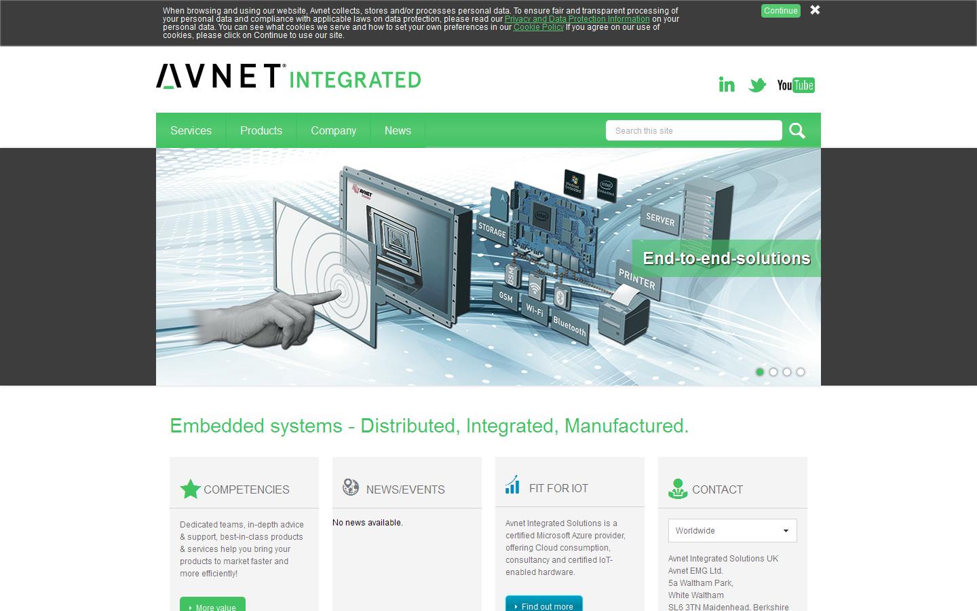977x611 pixels.
Task: Open the News section
Action: click(x=398, y=130)
